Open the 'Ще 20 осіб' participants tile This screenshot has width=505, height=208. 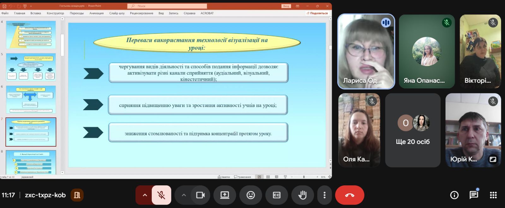click(413, 130)
